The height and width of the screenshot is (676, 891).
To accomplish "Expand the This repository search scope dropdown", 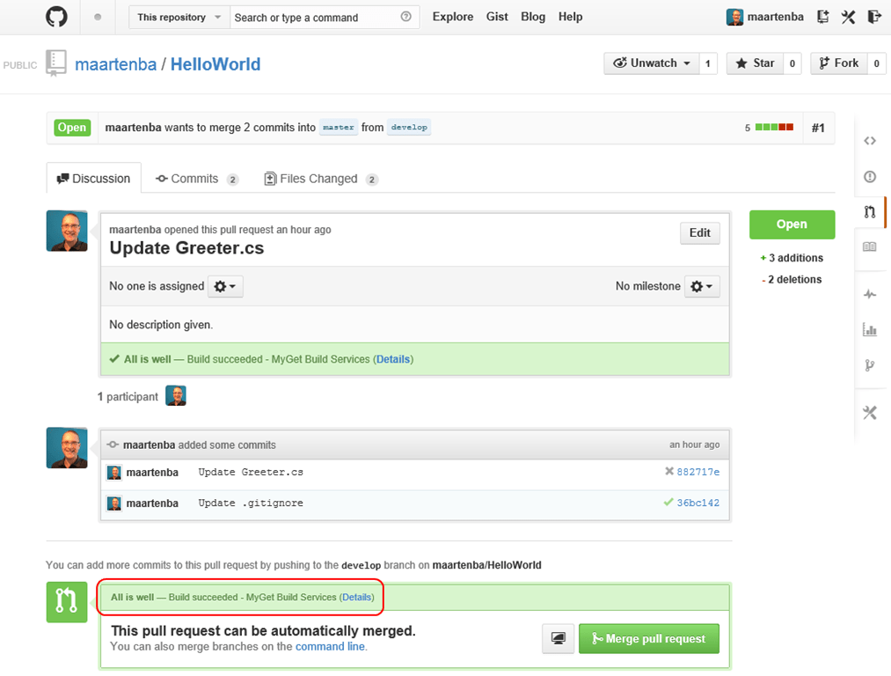I will coord(179,17).
